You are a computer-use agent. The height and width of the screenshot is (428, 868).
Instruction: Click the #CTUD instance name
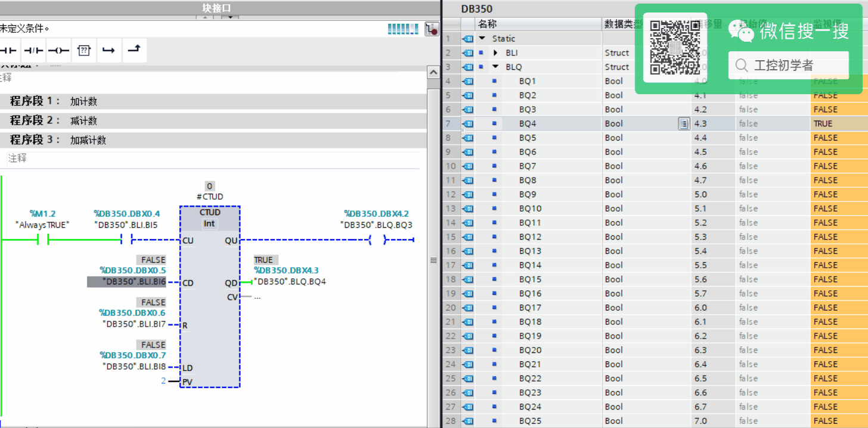tap(209, 197)
